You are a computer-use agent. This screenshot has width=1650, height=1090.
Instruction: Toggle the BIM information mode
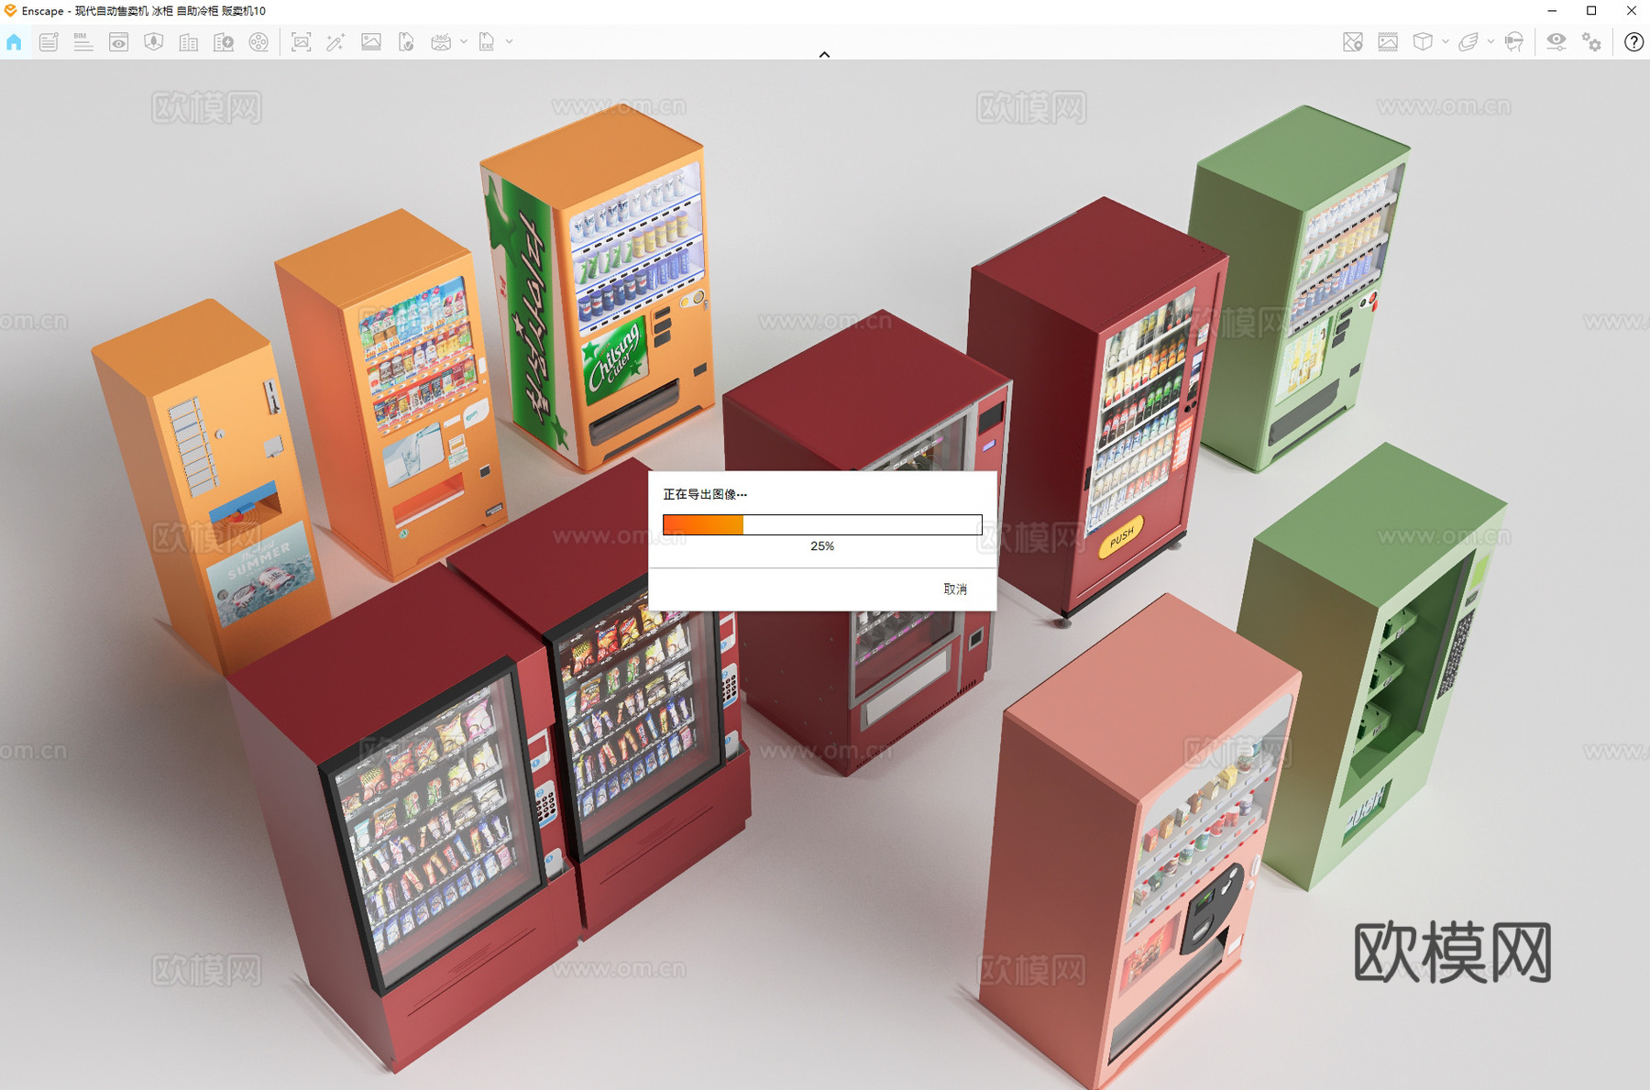[83, 42]
